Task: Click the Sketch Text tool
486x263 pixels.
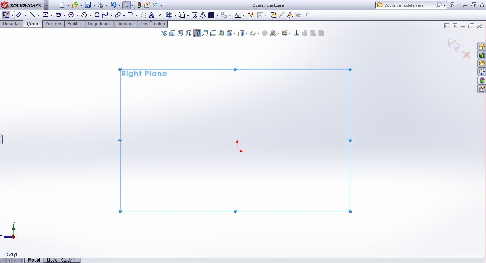Action: [152, 15]
